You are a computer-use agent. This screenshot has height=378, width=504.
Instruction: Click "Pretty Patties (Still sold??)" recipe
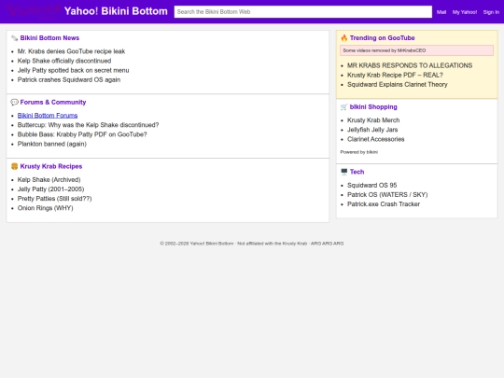[55, 199]
